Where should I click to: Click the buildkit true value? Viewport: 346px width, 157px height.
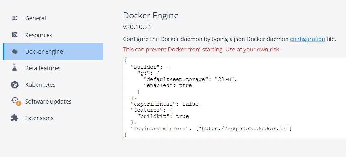click(182, 116)
